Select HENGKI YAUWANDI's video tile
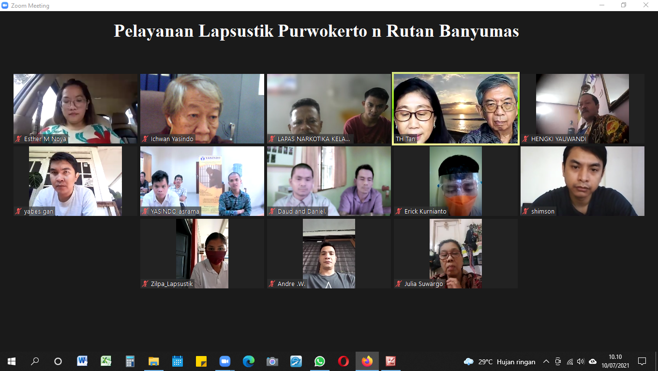The height and width of the screenshot is (371, 658). click(583, 109)
